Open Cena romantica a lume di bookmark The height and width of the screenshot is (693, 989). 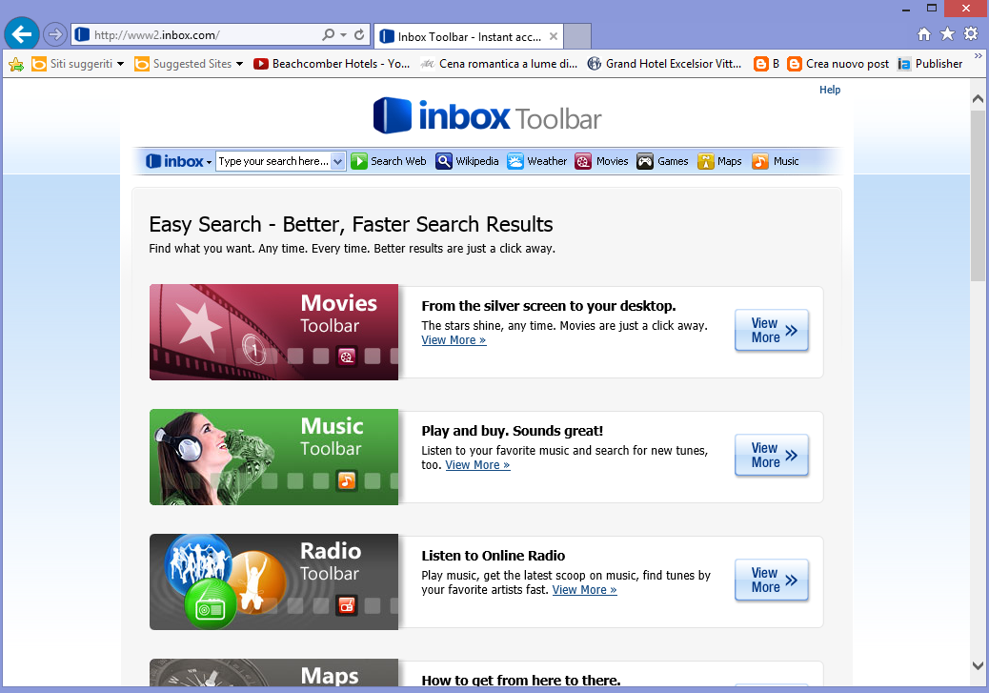coord(499,64)
